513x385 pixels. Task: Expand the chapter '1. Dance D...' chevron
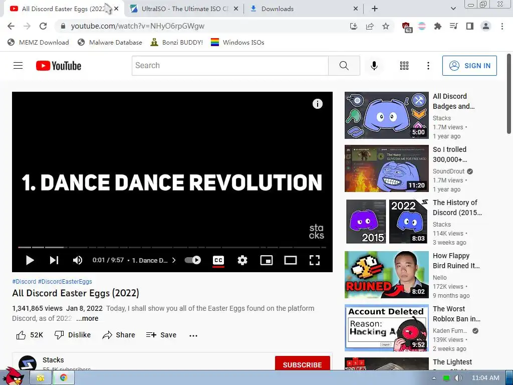tap(174, 260)
